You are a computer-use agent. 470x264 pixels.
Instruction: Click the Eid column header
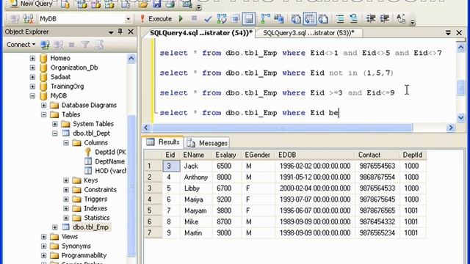coord(170,155)
